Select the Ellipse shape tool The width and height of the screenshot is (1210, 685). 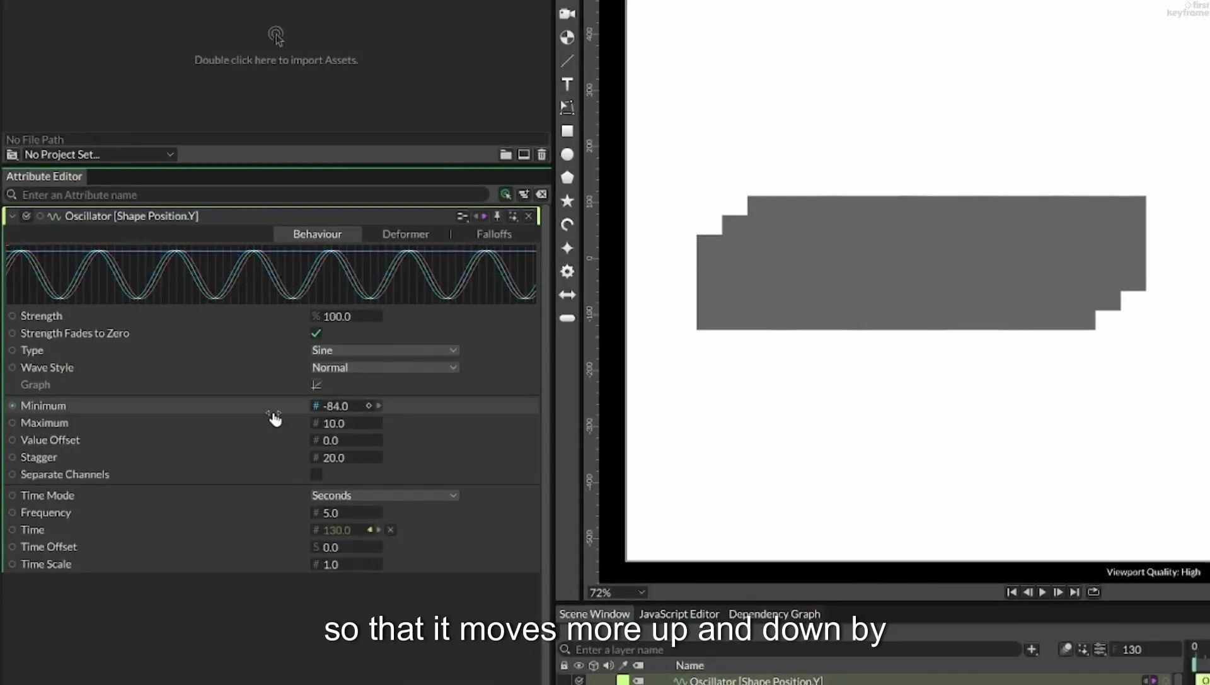(567, 154)
